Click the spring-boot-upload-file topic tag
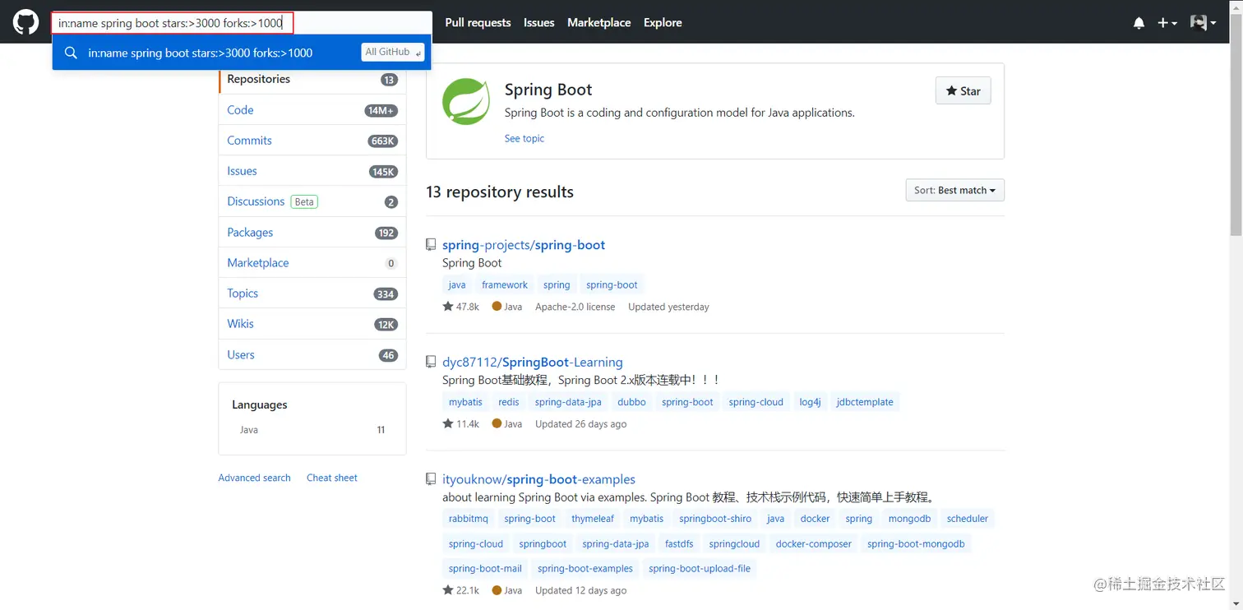This screenshot has width=1243, height=610. (700, 568)
